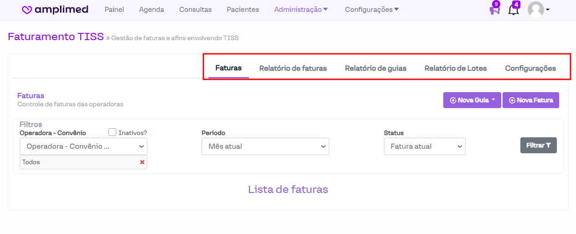
Task: Open the Período dropdown showing Mês atual
Action: coord(265,146)
